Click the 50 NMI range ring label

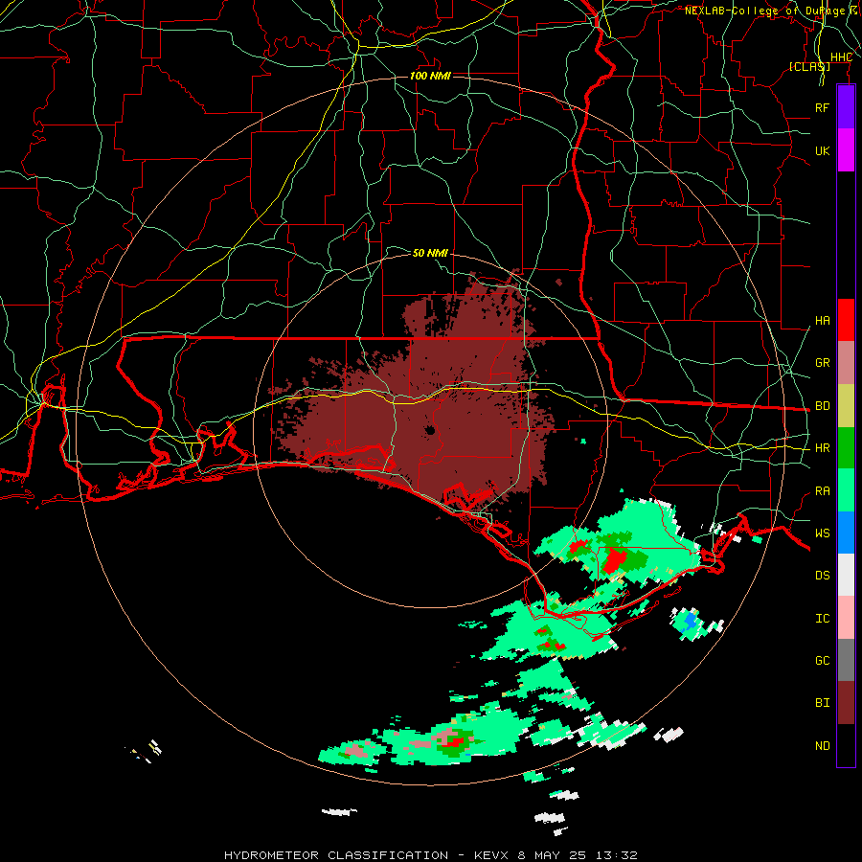click(x=430, y=253)
